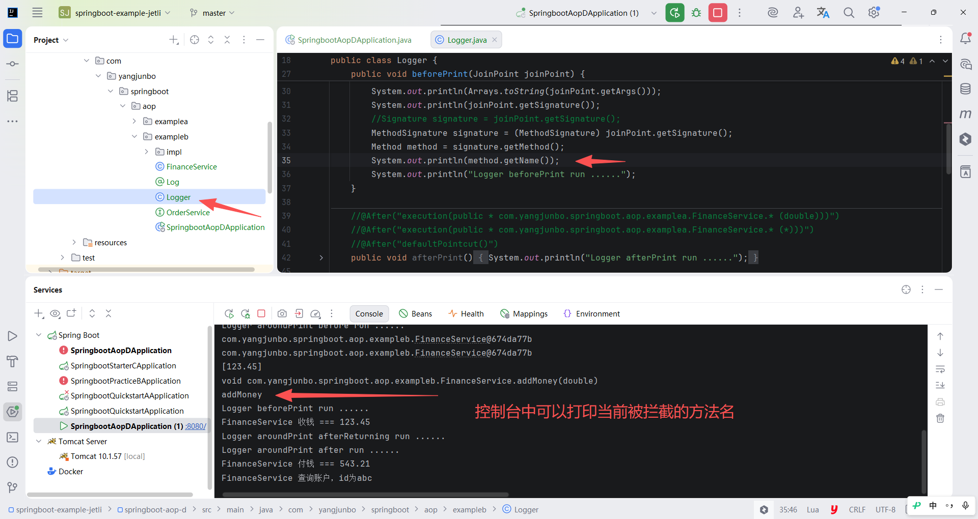Screen dimensions: 978x519
Task: Open the AI assistant swirl icon in the title bar
Action: (773, 13)
